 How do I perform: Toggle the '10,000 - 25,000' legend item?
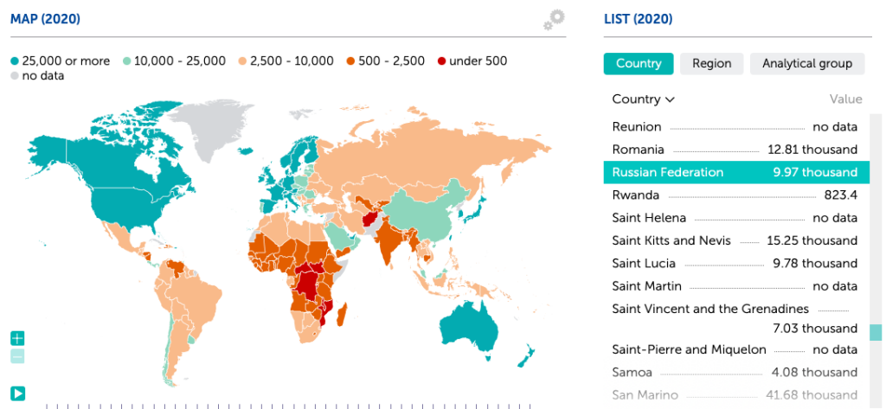click(x=174, y=61)
